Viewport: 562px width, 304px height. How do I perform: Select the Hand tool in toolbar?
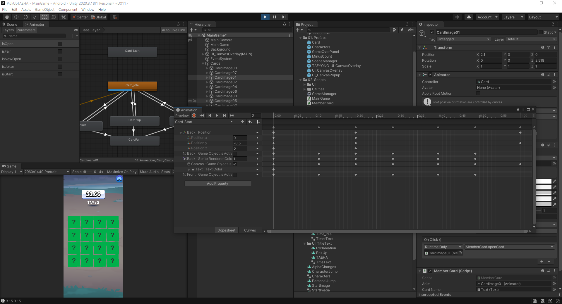(7, 17)
